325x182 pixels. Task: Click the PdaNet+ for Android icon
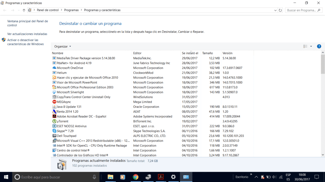click(54, 63)
